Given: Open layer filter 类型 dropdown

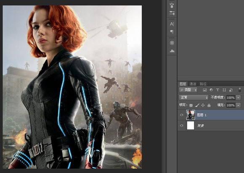Looking at the screenshot, I should pyautogui.click(x=188, y=90).
